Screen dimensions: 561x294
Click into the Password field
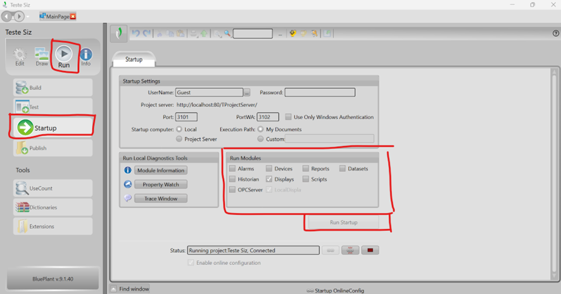point(319,92)
